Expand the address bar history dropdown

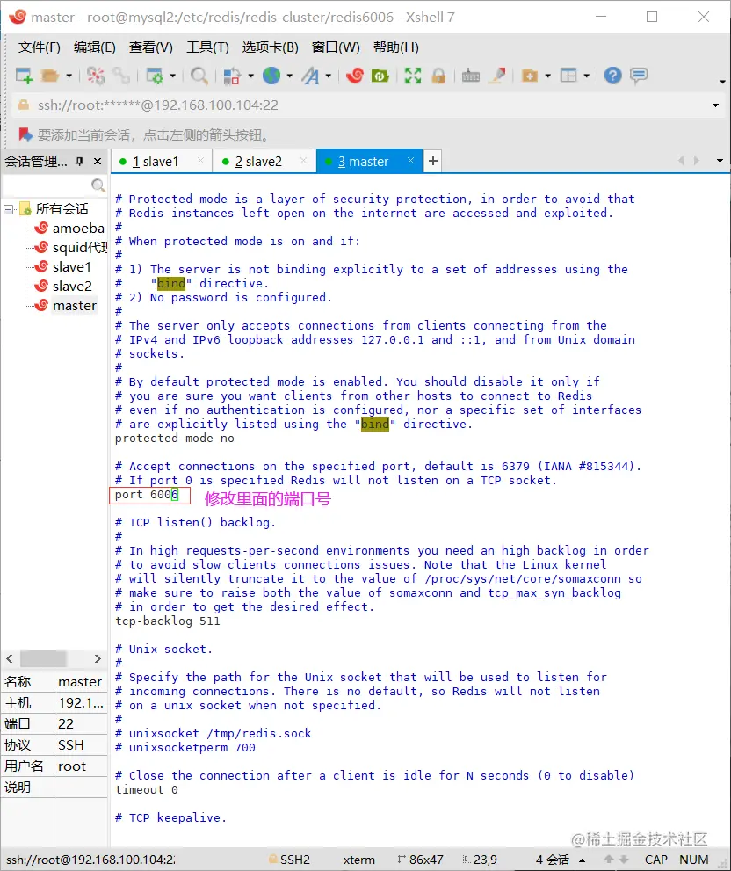[715, 105]
